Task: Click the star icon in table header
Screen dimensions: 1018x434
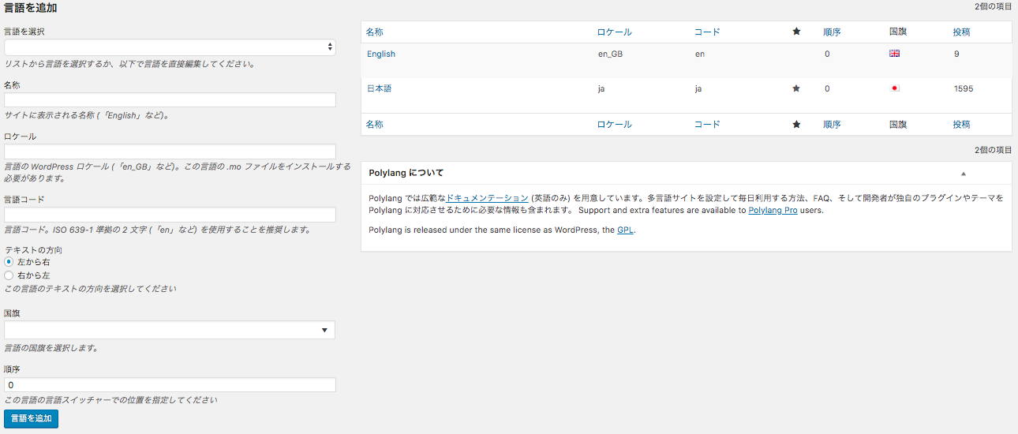Action: tap(796, 32)
